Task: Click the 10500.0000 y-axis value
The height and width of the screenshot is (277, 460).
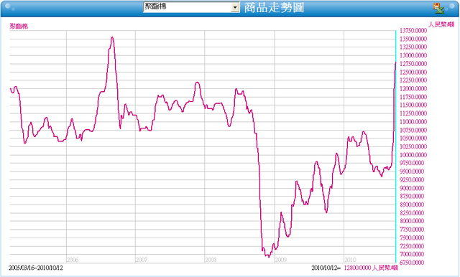Action: click(x=413, y=138)
